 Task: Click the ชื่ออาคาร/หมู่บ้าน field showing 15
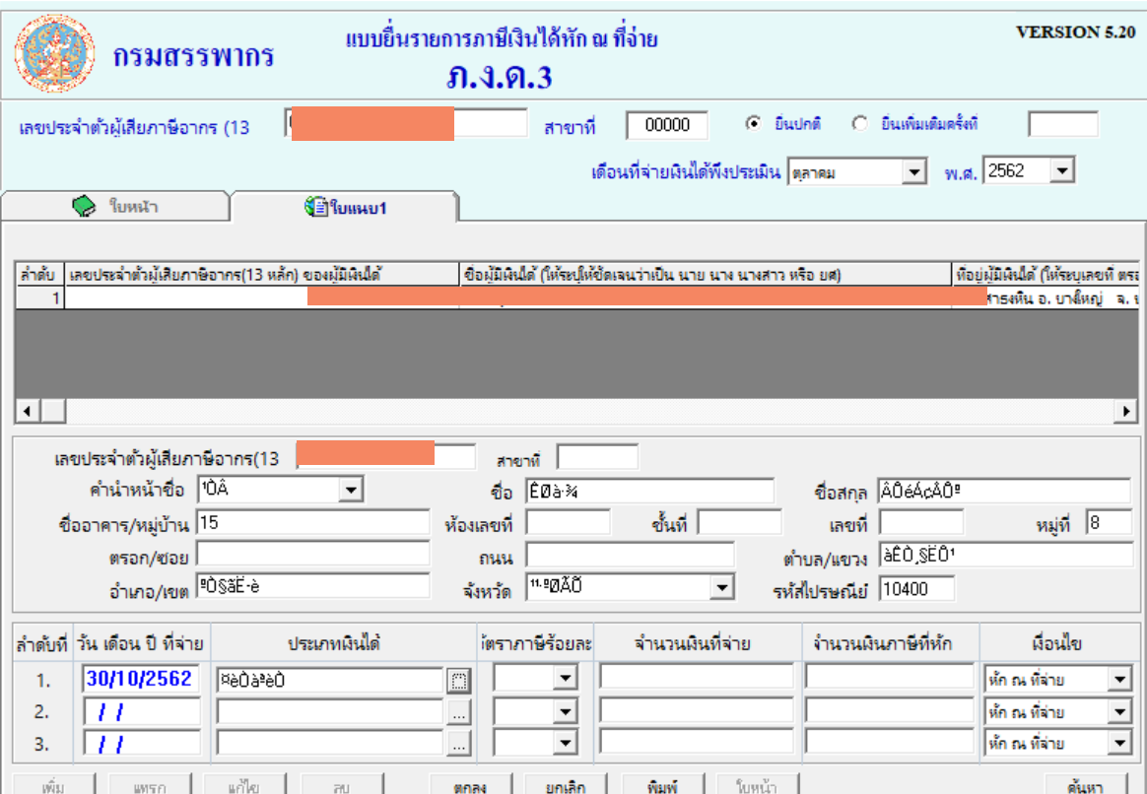coord(313,523)
